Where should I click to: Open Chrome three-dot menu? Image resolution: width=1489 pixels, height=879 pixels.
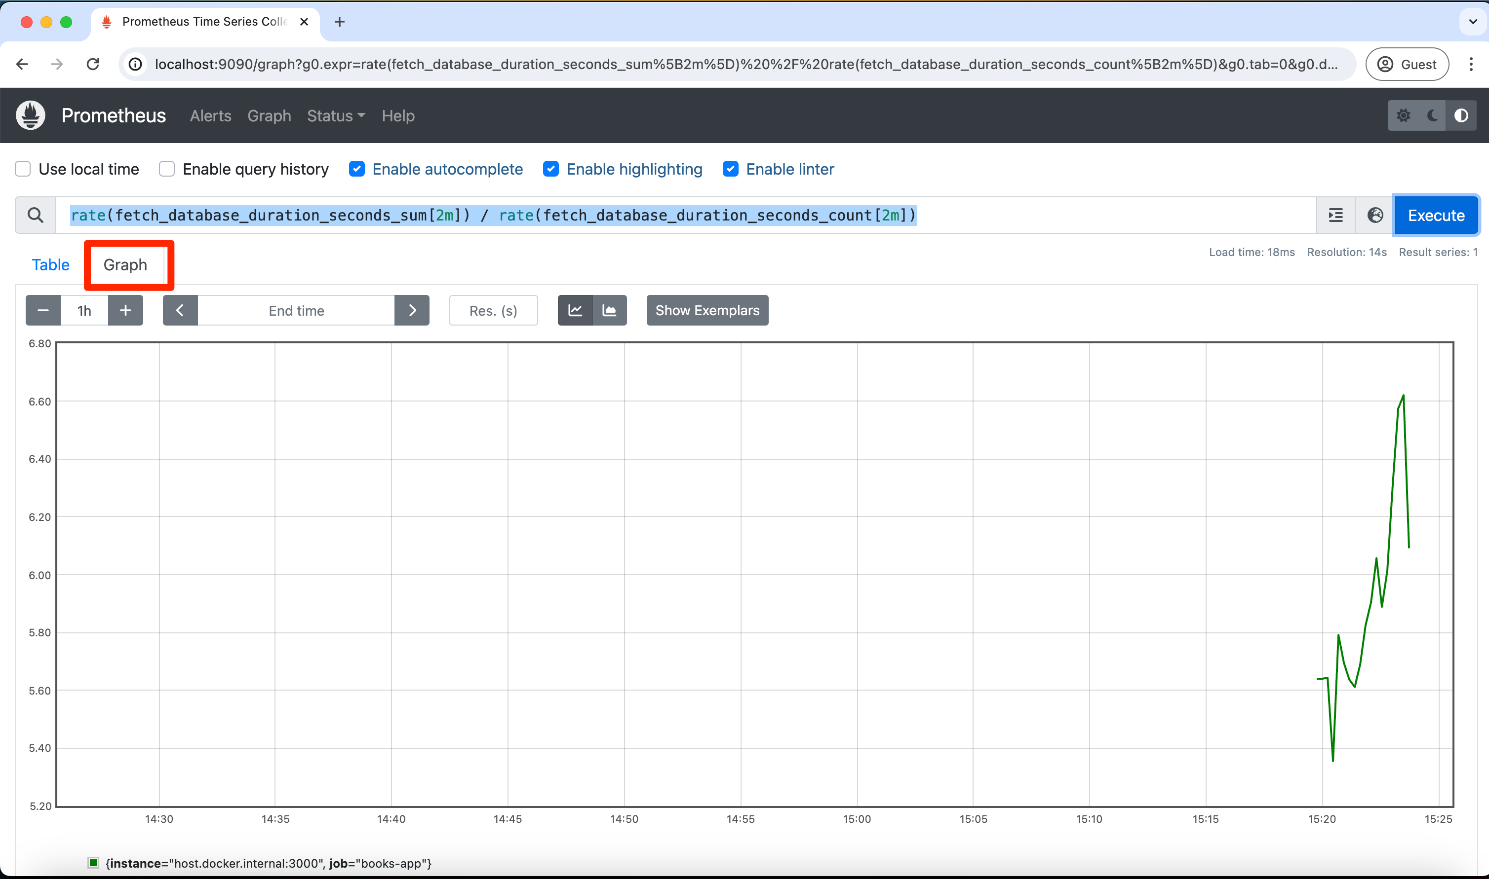click(x=1471, y=64)
